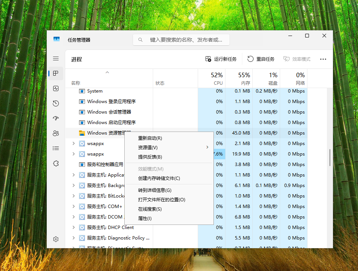Select the 服务和控制器应用 row text

click(105, 165)
